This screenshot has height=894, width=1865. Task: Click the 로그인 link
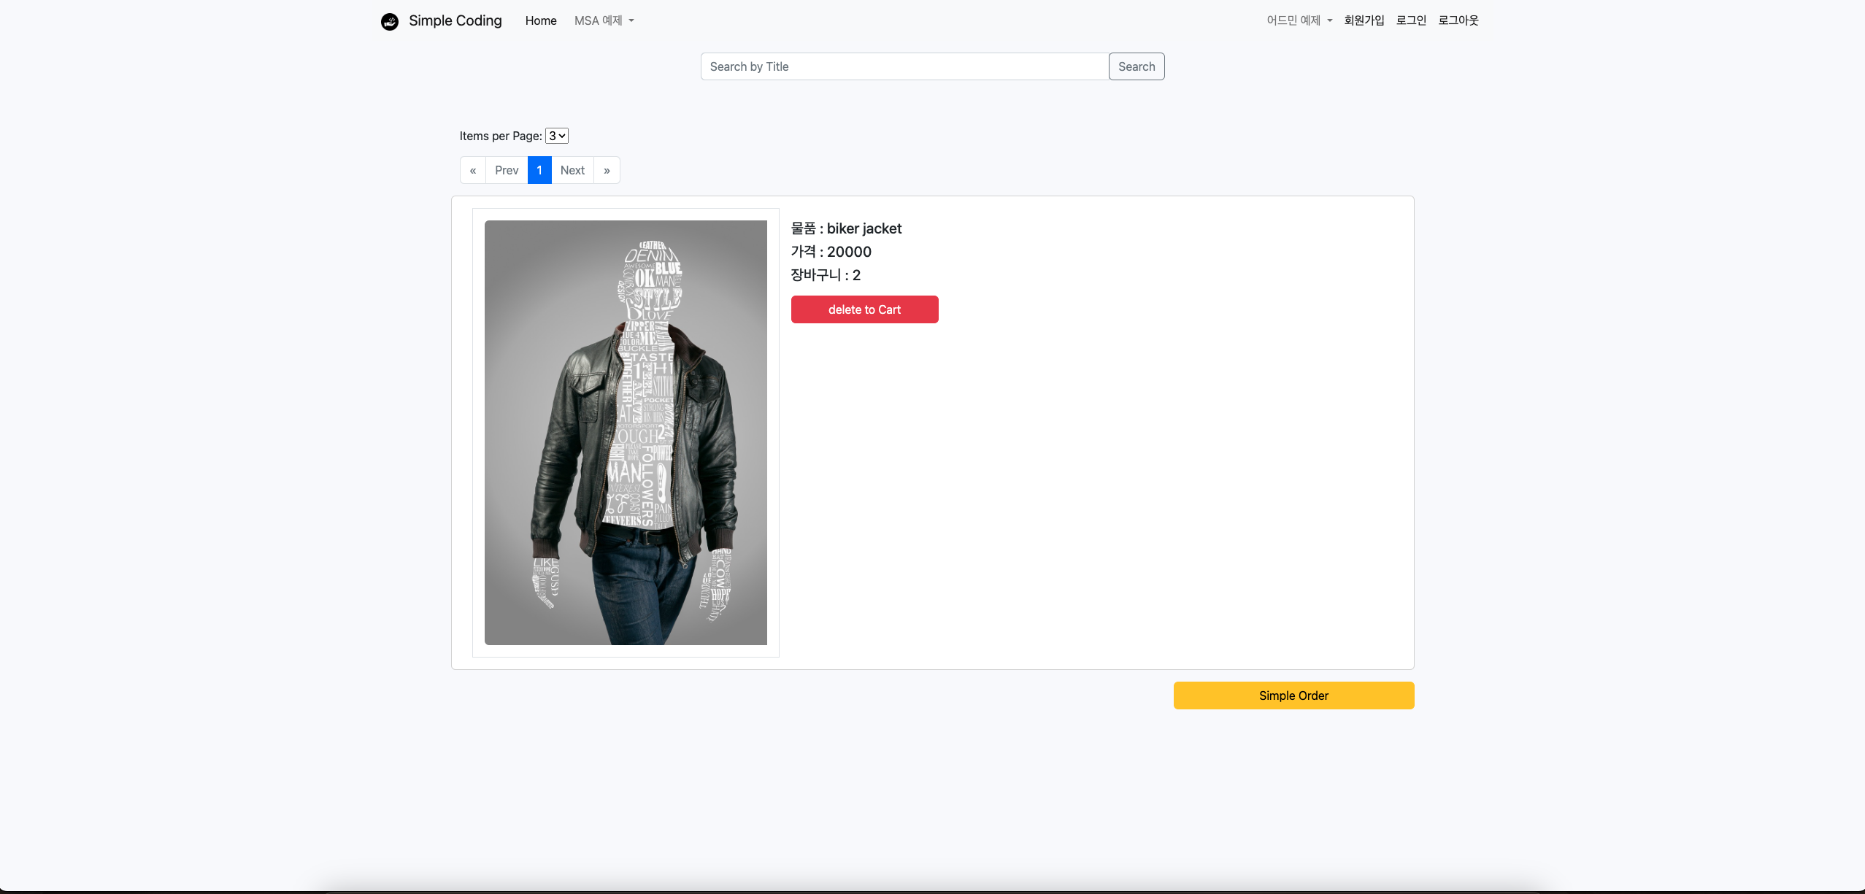pyautogui.click(x=1411, y=20)
